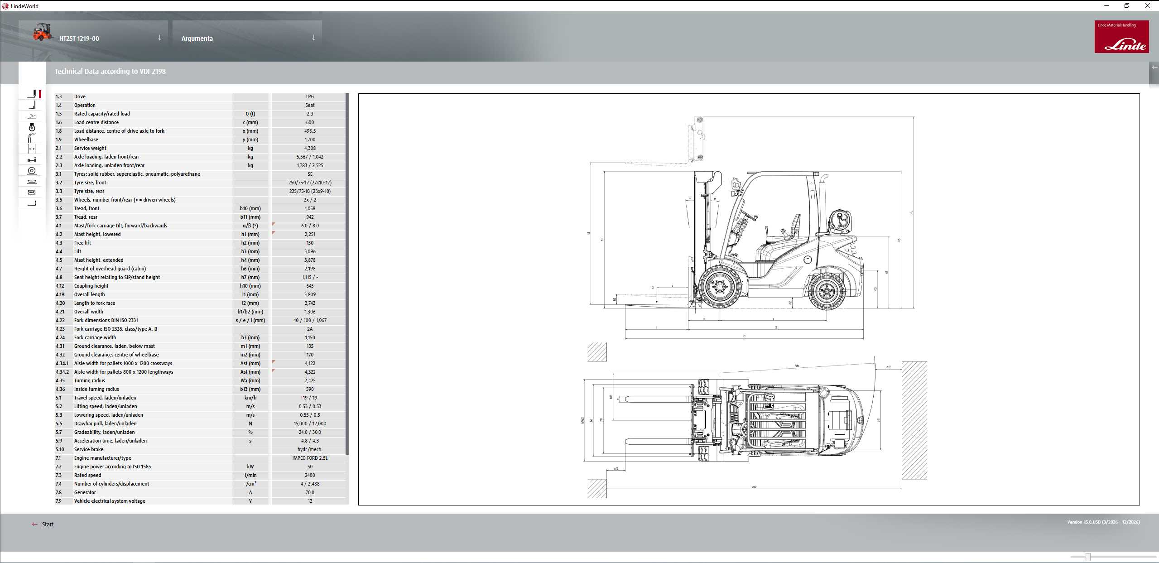Select the mast and fork sidebar icon

coord(32,94)
